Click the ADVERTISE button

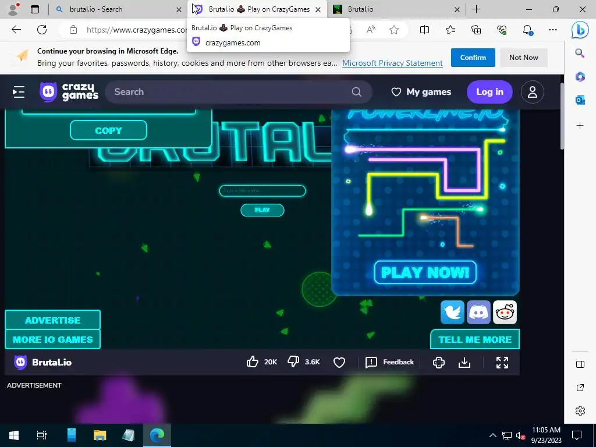coord(52,320)
